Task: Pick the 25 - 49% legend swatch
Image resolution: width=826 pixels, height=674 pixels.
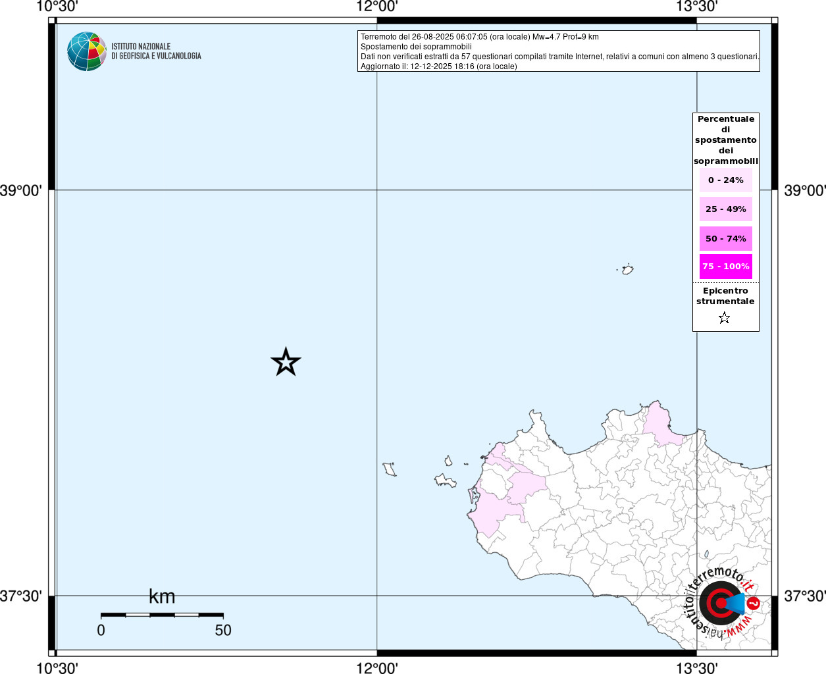Action: (x=725, y=209)
